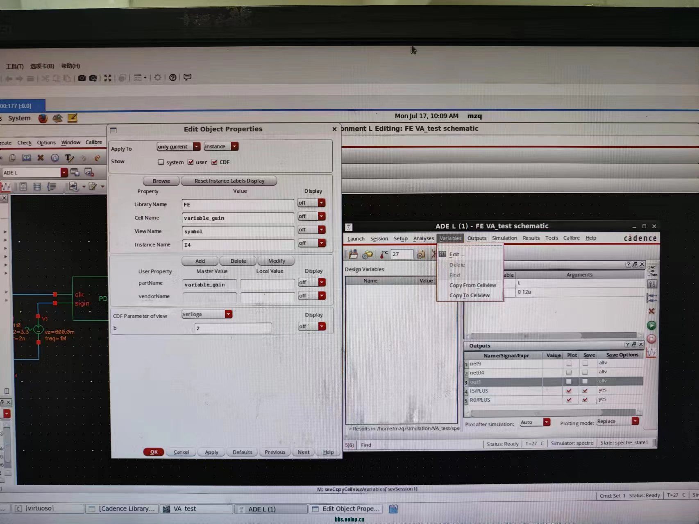
Task: Open the Plot after simulation Auto dropdown
Action: [x=535, y=422]
